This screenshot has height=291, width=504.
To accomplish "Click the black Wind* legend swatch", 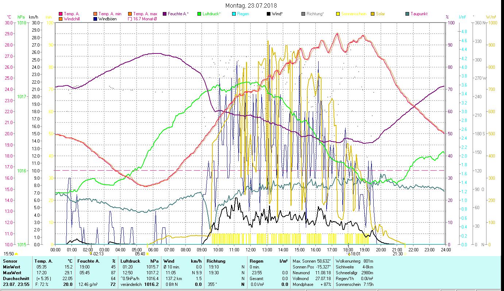I will pos(268,14).
